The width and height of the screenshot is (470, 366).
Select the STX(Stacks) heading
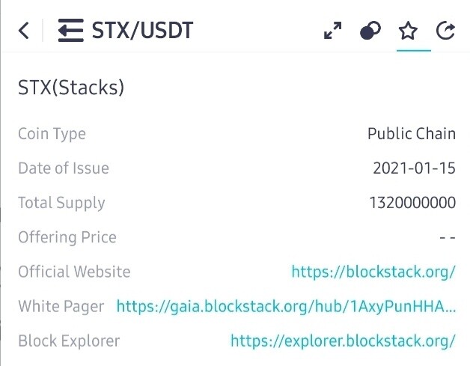[71, 88]
